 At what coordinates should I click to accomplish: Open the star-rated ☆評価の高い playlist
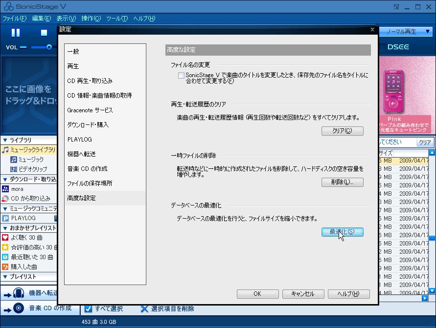5,247
